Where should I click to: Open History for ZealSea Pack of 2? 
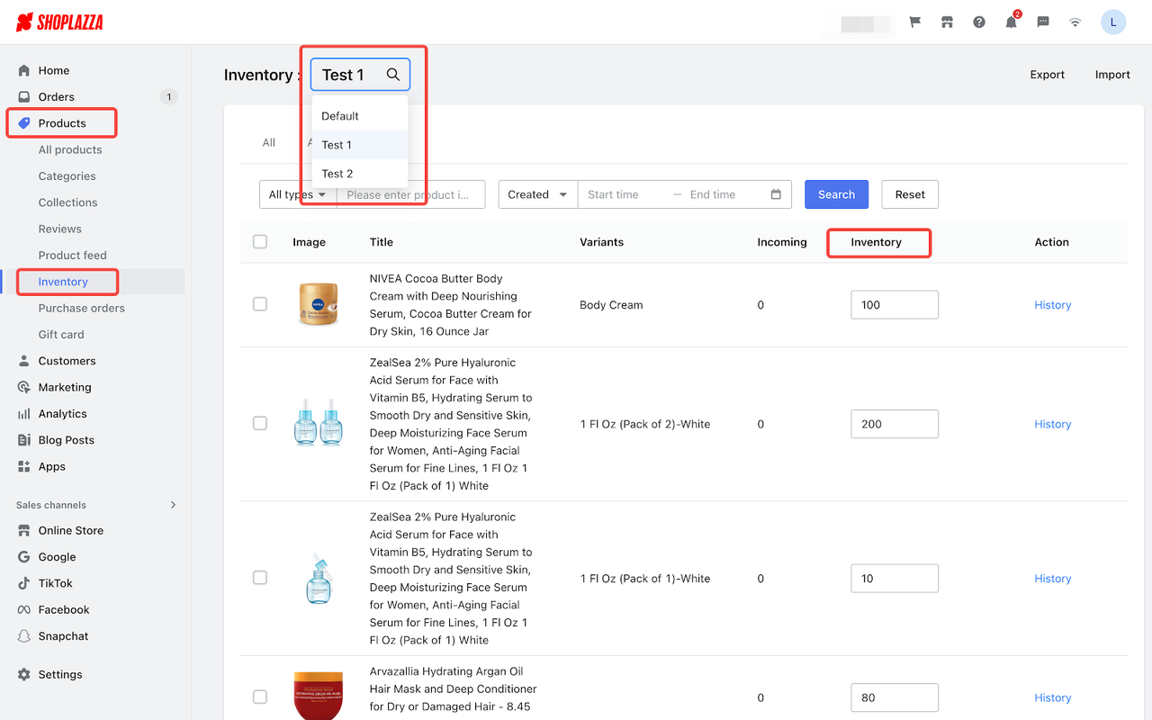pyautogui.click(x=1052, y=424)
